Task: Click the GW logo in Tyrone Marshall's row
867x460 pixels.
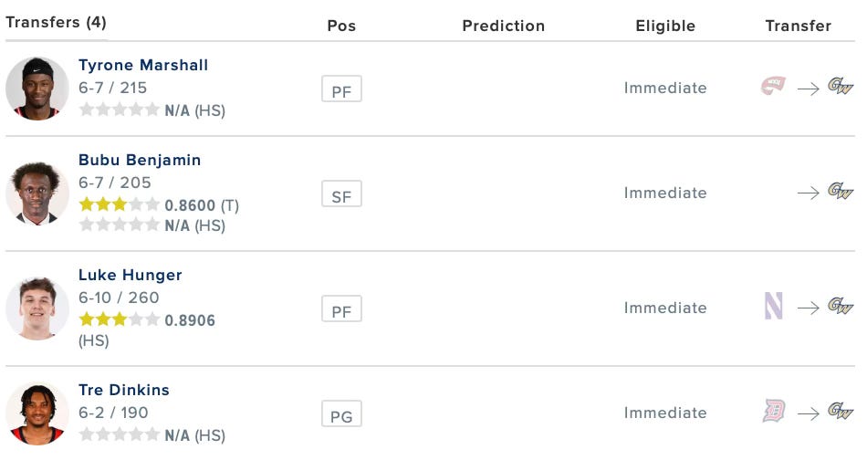Action: pyautogui.click(x=840, y=87)
